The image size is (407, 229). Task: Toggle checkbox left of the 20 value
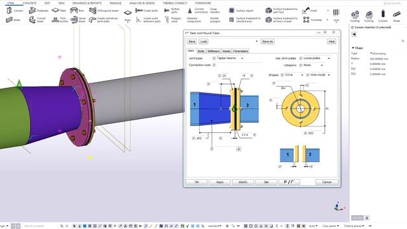click(x=219, y=76)
